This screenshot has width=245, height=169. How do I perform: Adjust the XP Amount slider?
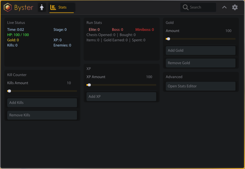click(x=121, y=85)
